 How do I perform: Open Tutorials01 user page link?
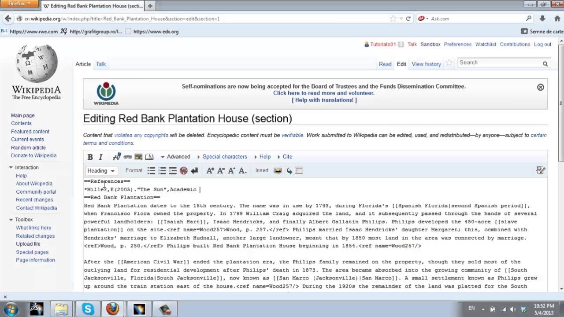[383, 44]
